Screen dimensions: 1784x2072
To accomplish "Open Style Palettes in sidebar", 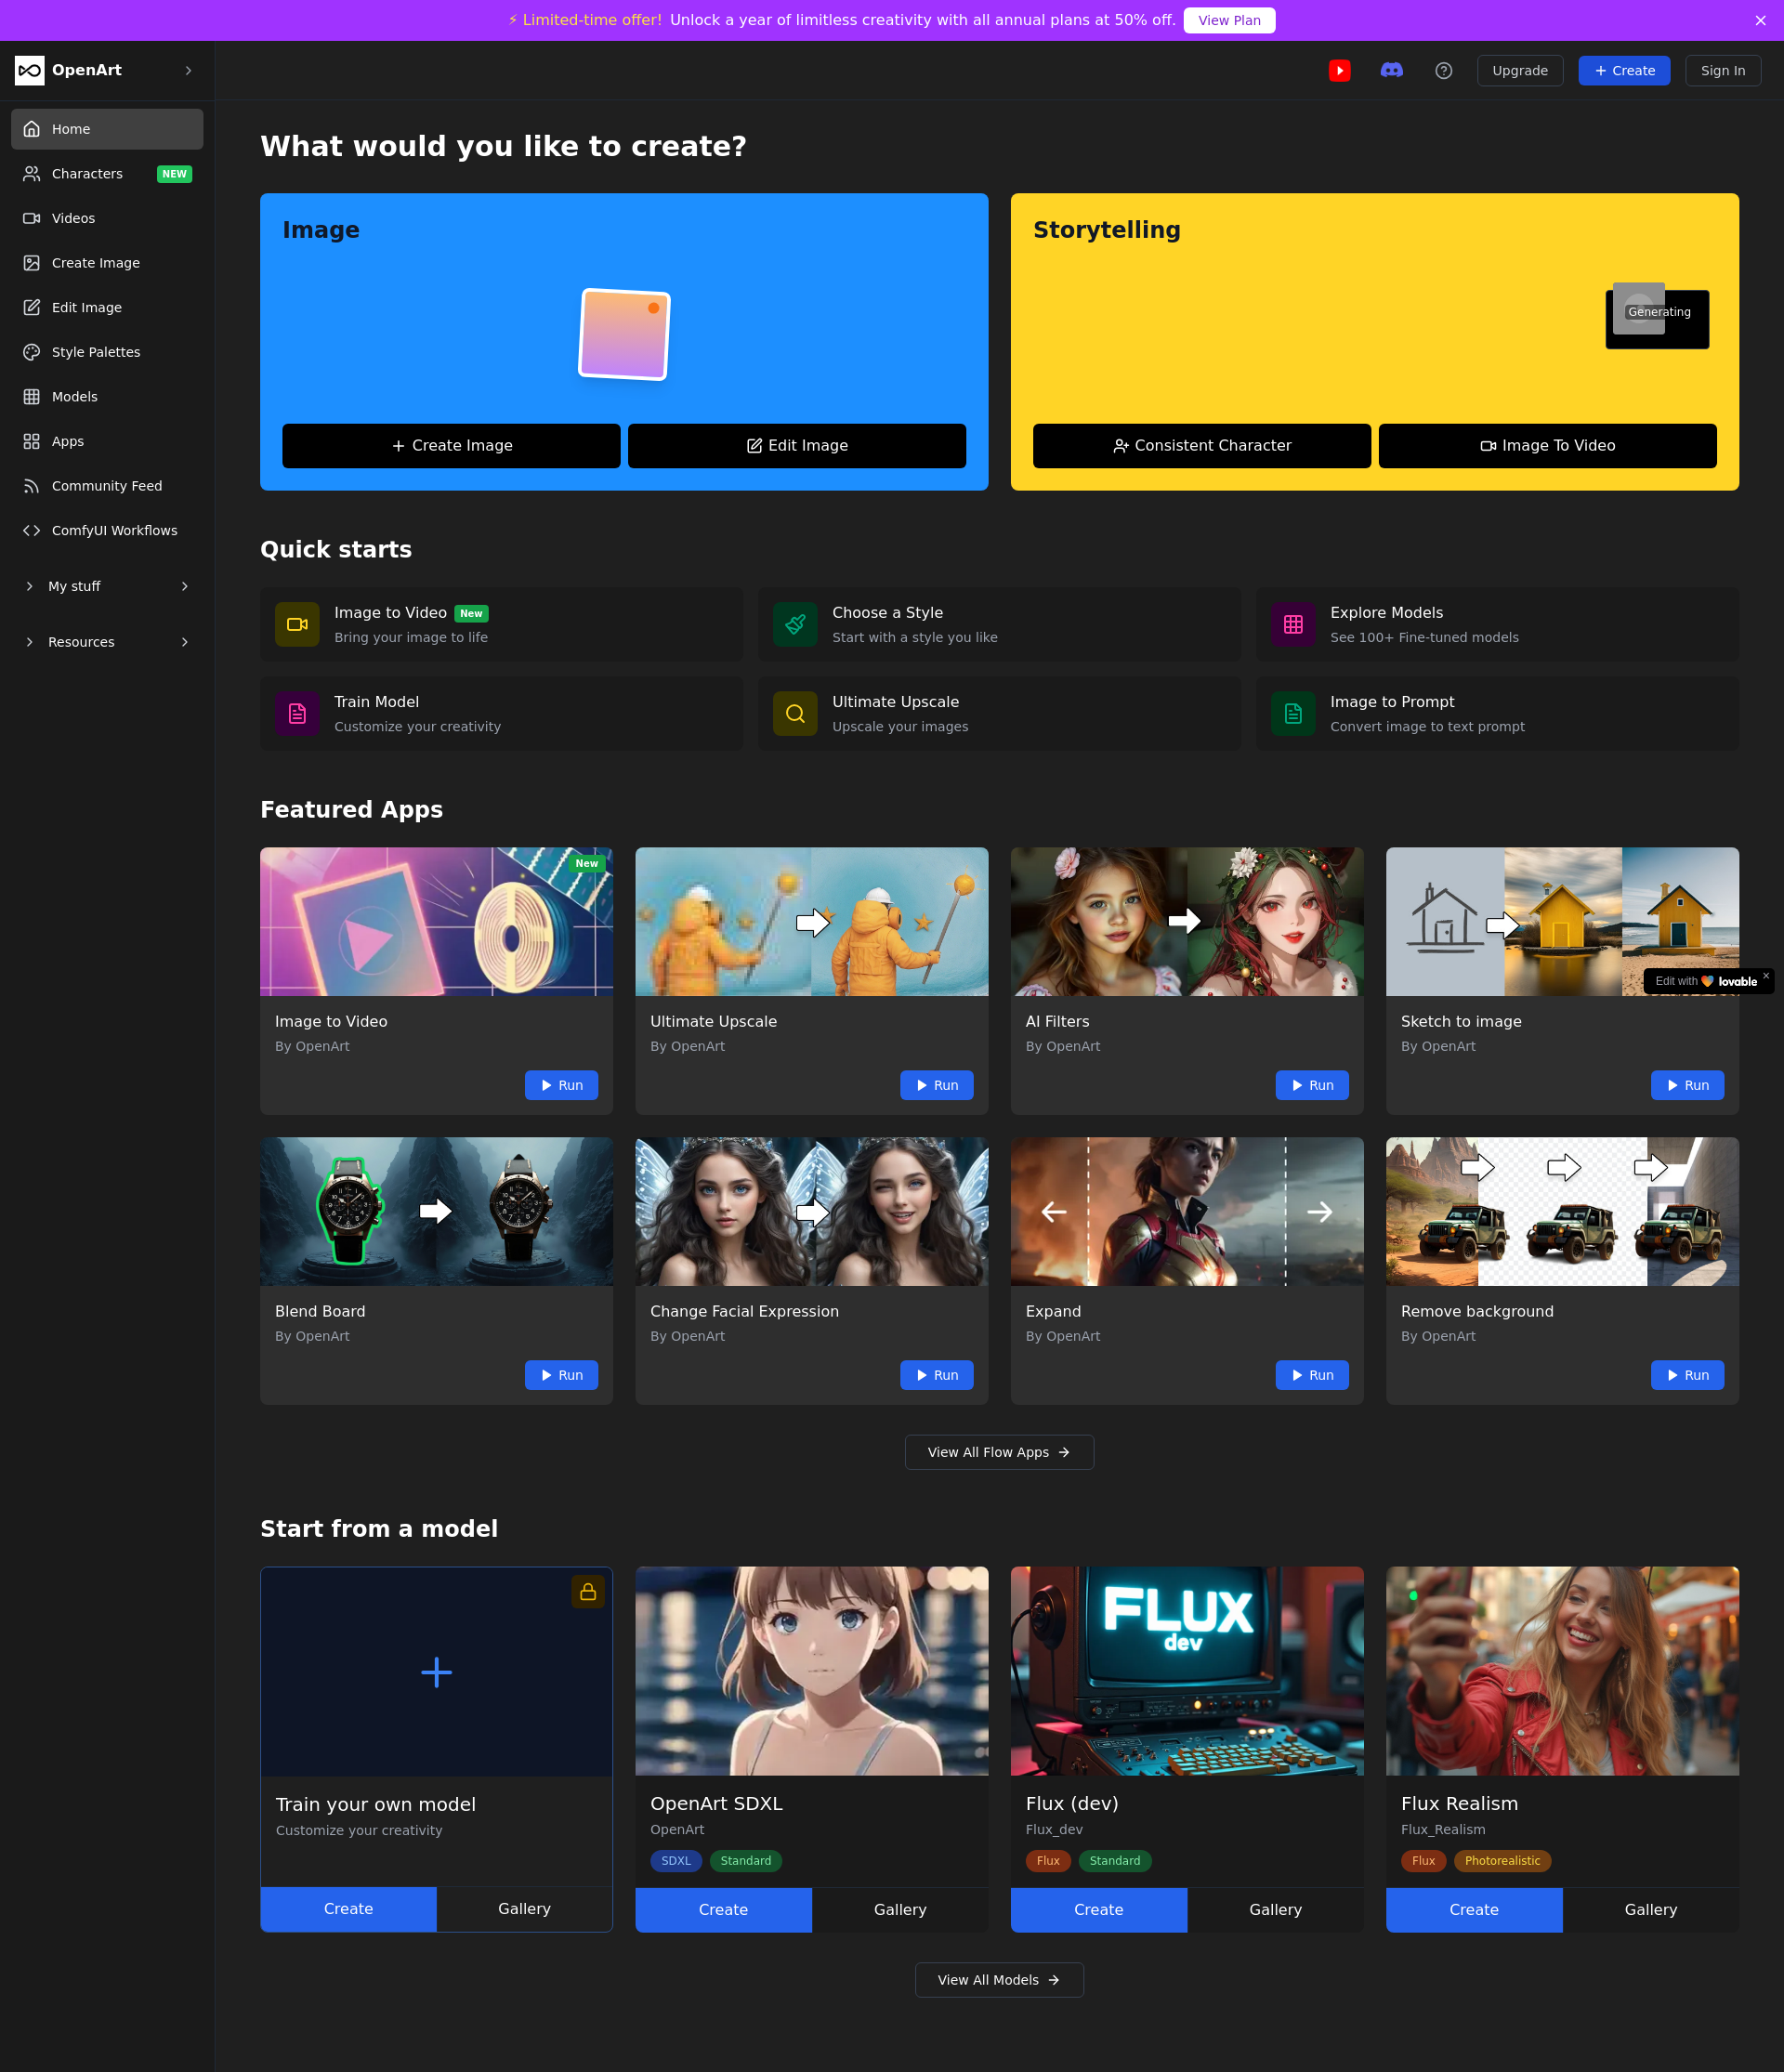I will [96, 352].
